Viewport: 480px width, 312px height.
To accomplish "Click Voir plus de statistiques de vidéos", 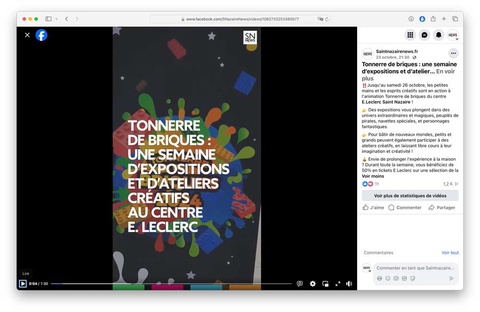I will [x=410, y=196].
